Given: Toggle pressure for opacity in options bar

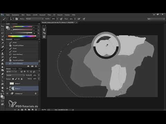Looking at the screenshot, I should pyautogui.click(x=61, y=19).
